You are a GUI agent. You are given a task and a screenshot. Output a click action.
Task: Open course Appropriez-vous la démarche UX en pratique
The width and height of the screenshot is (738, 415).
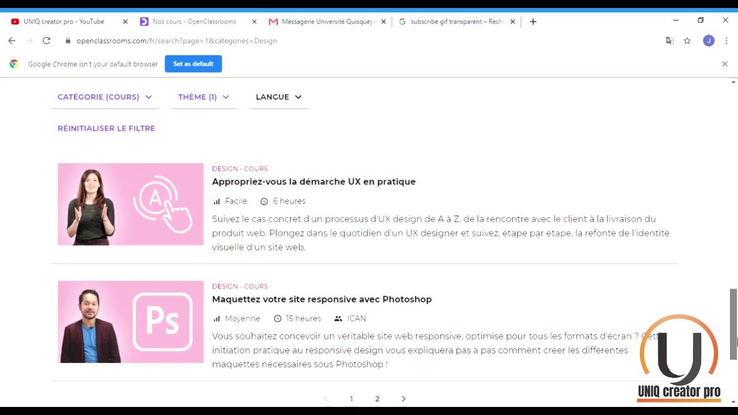(314, 182)
